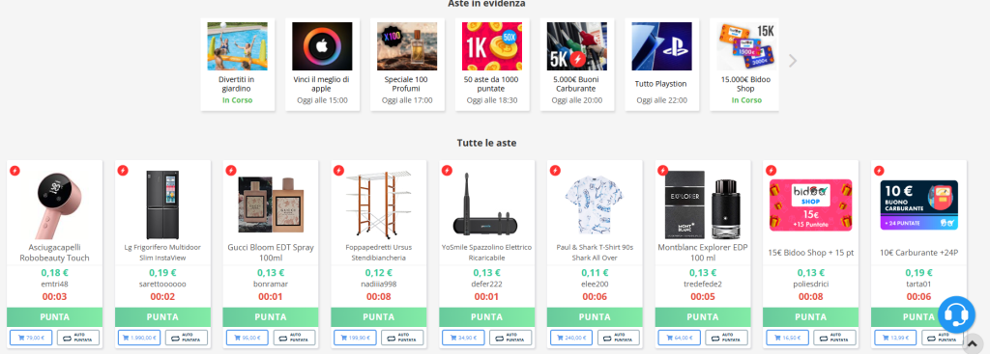Toggle Auto Puntata for Foppapedretti Stendibiancheria
990x354 pixels.
pos(402,338)
